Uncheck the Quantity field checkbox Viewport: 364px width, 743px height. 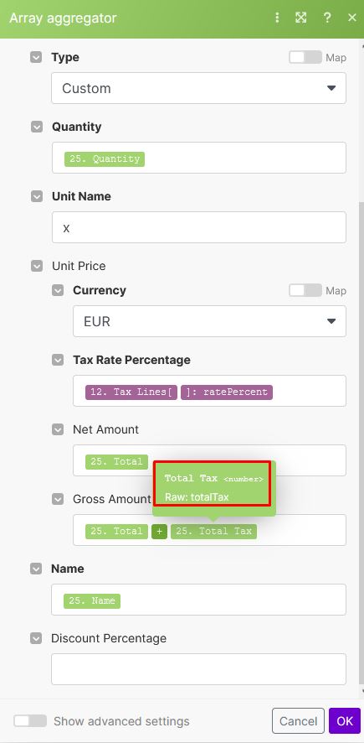(x=37, y=127)
